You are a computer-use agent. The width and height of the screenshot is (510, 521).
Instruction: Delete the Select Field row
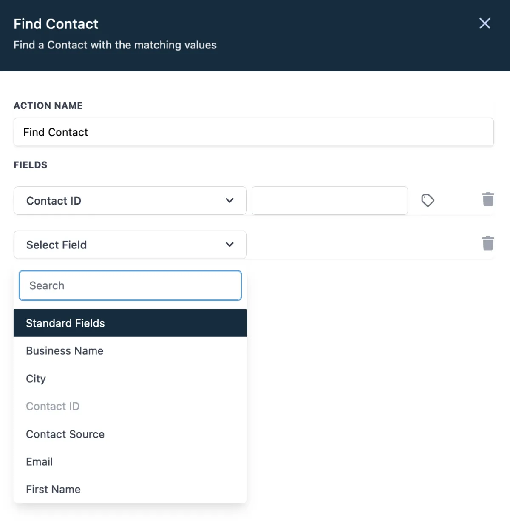coord(488,243)
